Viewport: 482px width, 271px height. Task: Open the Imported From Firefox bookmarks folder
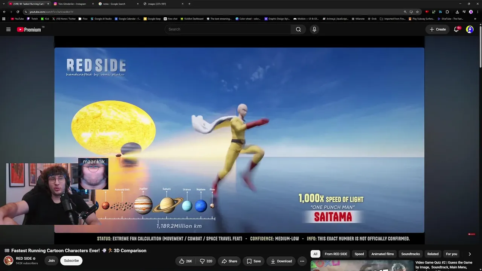pos(392,19)
